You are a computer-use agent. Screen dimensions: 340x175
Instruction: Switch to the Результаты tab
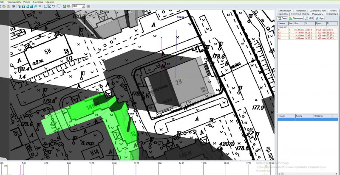(x=317, y=14)
